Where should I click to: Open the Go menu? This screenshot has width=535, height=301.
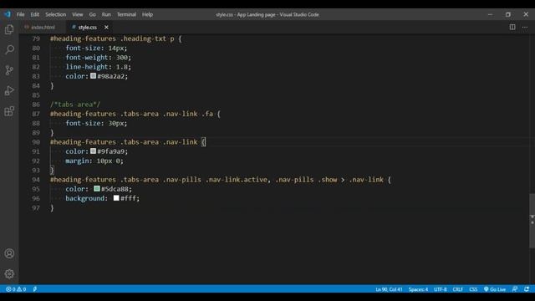coord(93,14)
